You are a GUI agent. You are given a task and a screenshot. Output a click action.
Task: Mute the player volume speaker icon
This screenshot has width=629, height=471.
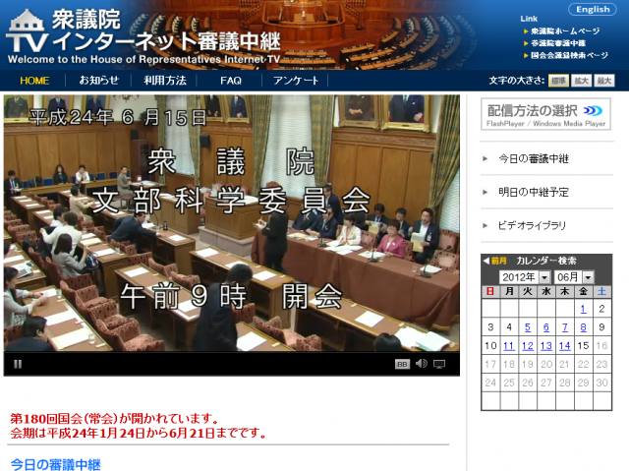click(421, 364)
